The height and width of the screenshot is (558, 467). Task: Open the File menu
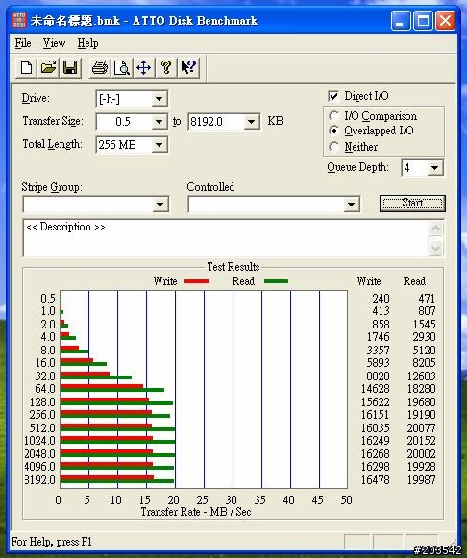(23, 43)
